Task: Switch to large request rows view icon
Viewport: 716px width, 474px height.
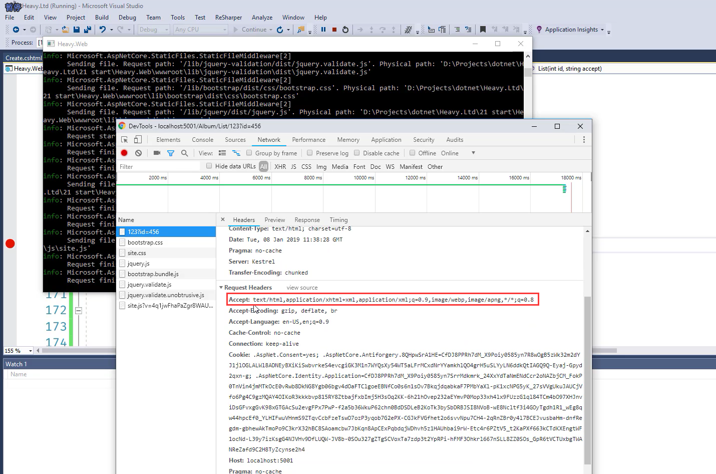Action: click(222, 153)
